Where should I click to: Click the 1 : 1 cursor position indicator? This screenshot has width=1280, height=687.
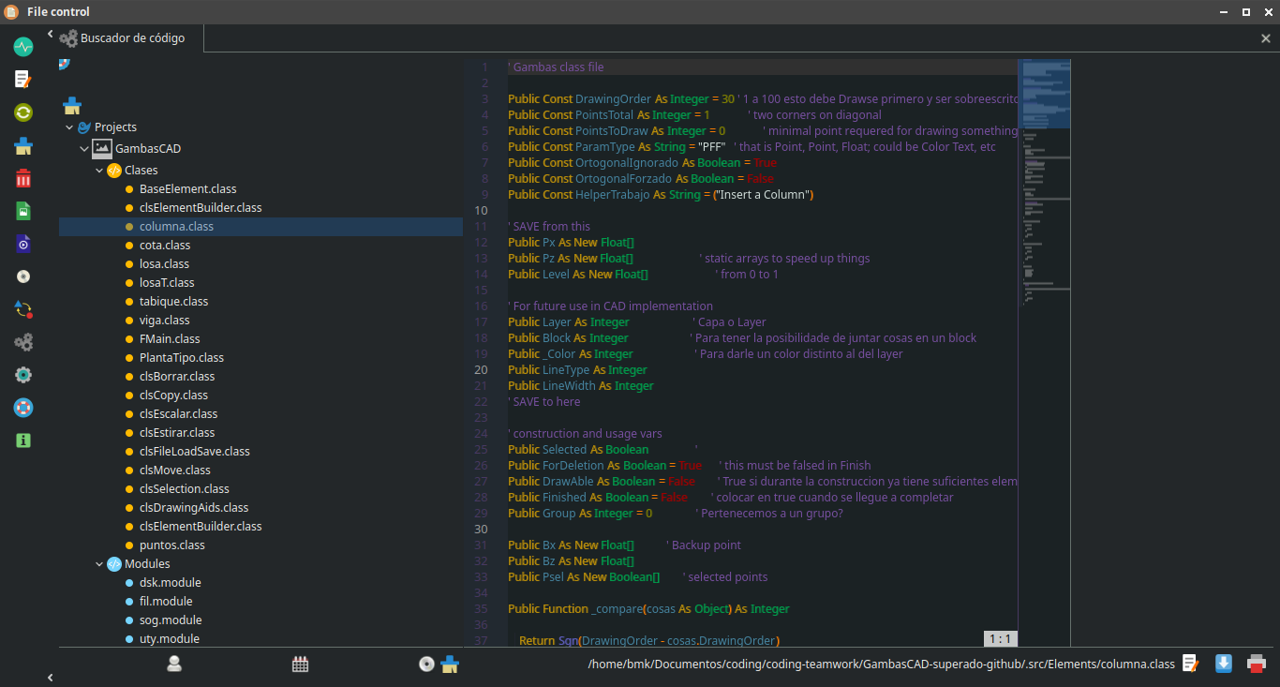1001,639
